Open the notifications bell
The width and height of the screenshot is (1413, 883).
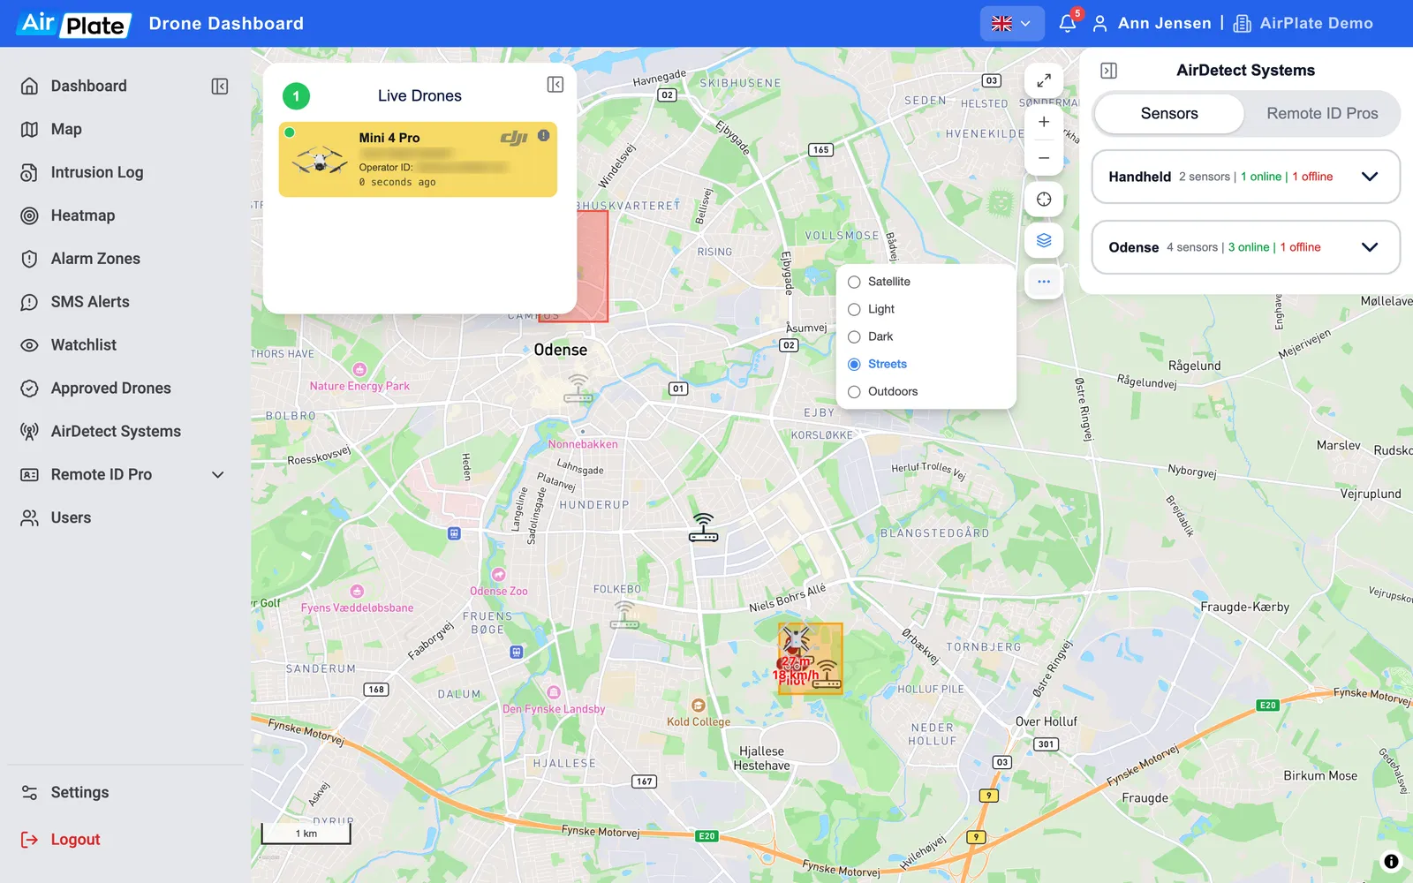pyautogui.click(x=1068, y=24)
